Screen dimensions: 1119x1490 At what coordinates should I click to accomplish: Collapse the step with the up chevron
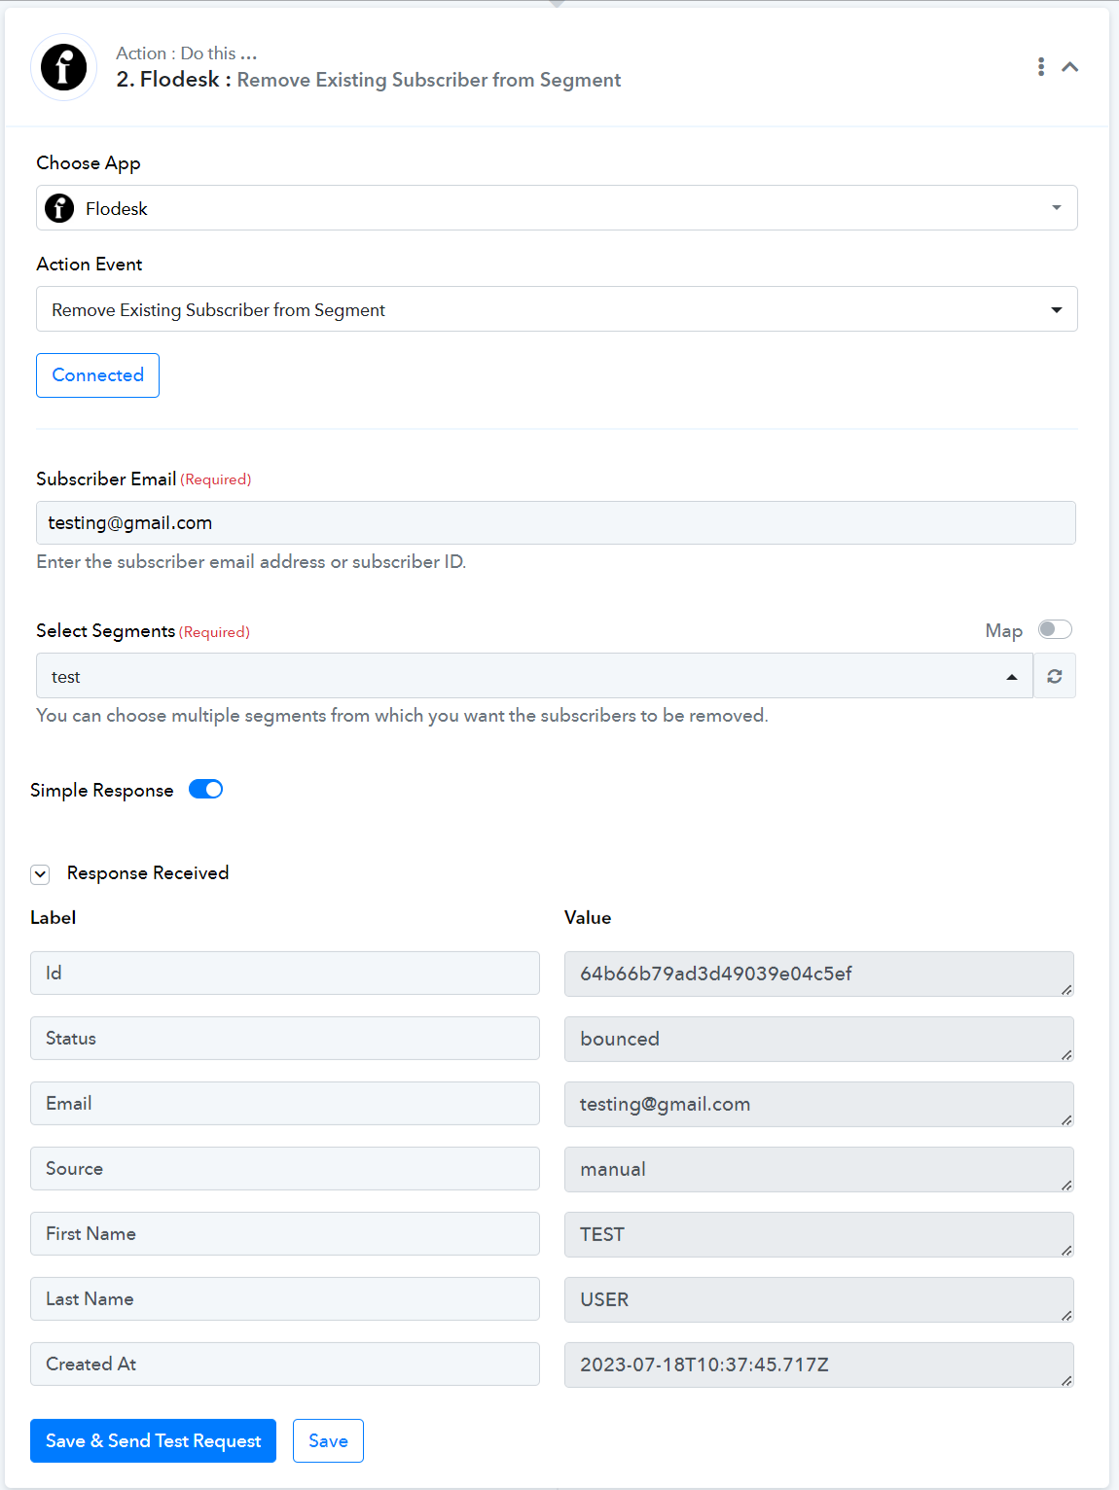1070,66
